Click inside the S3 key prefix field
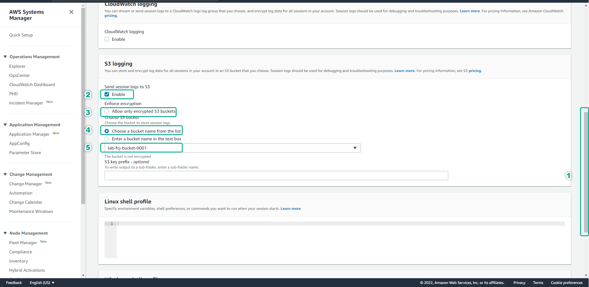589x287 pixels. pyautogui.click(x=276, y=176)
